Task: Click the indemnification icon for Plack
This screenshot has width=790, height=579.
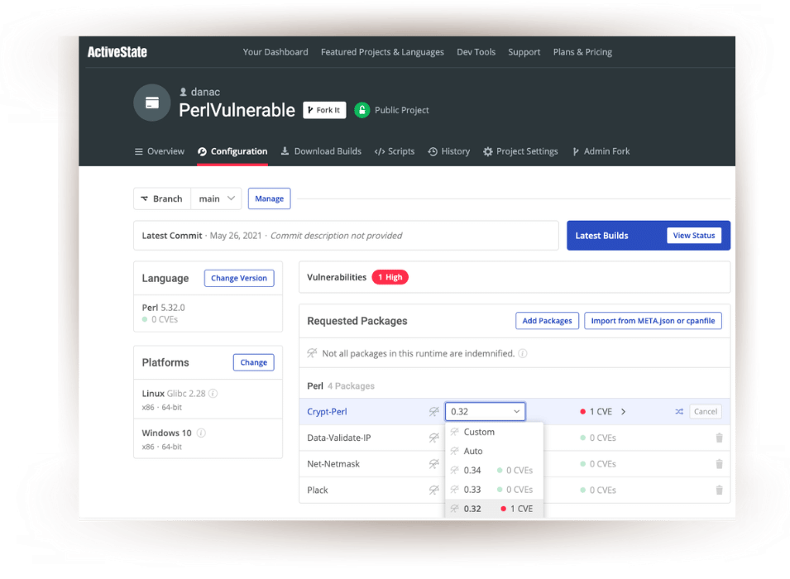Action: 433,490
